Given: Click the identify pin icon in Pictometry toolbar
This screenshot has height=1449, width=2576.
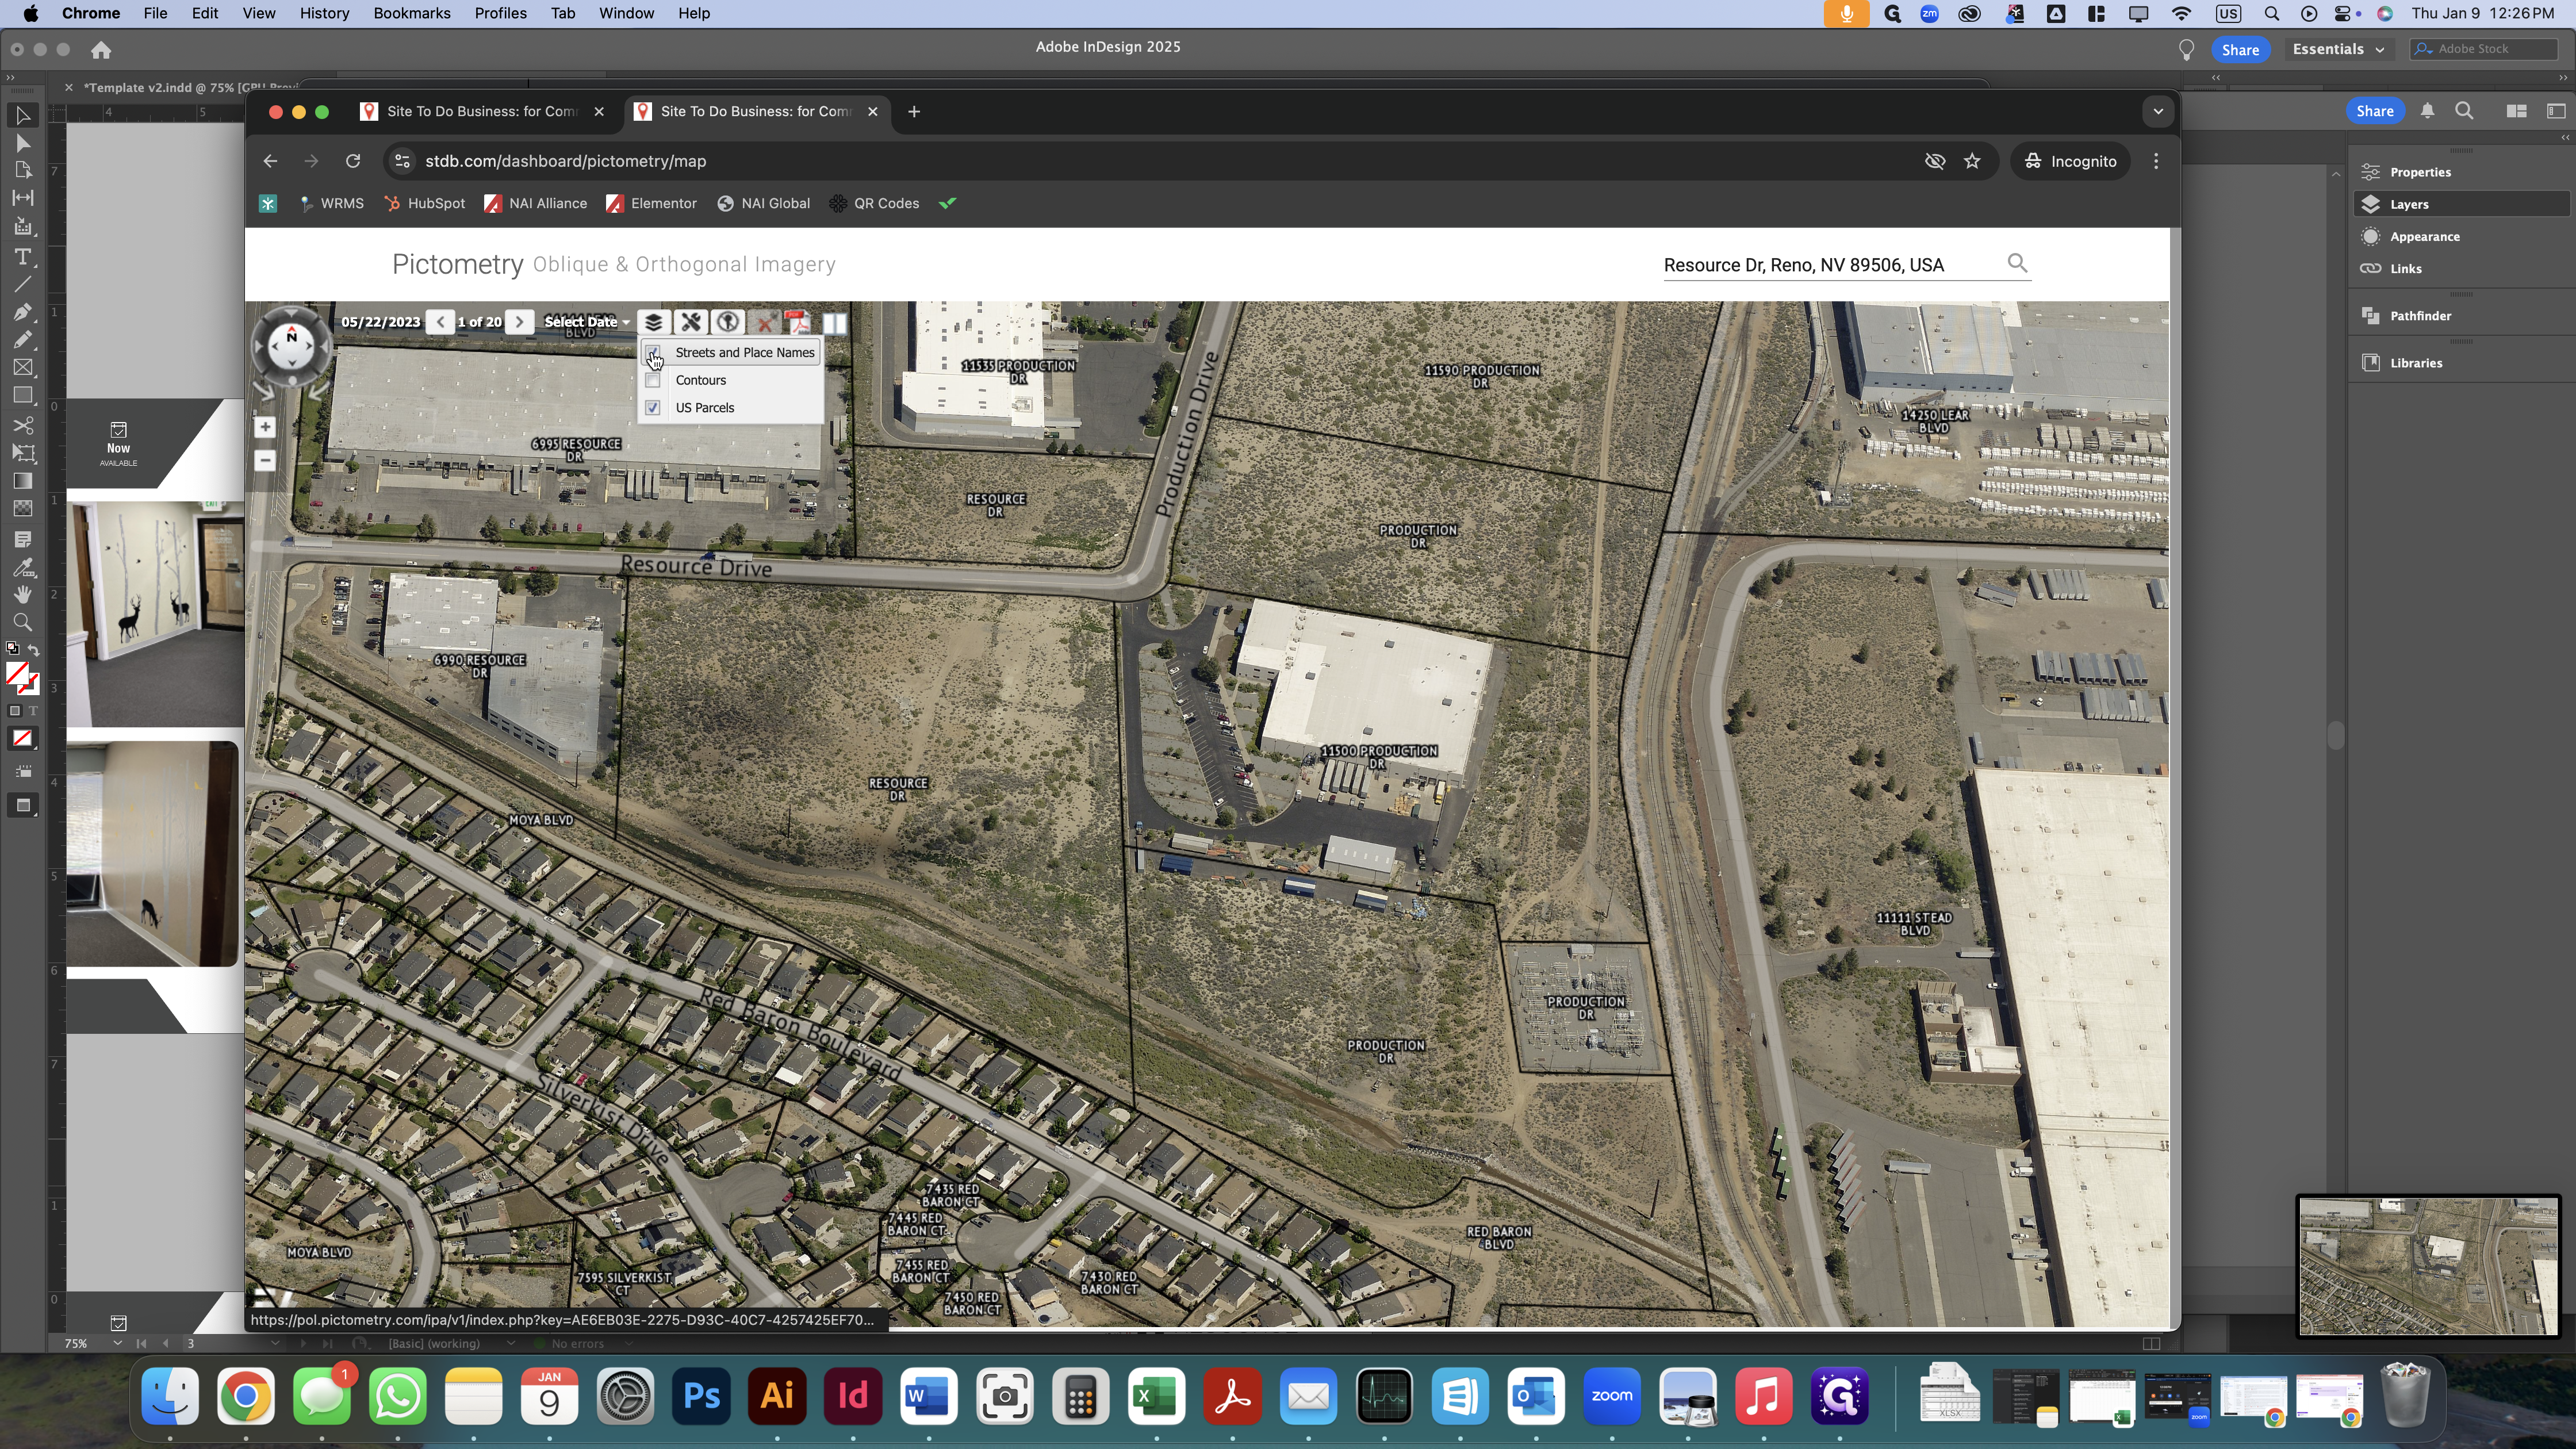Looking at the screenshot, I should click(x=727, y=322).
